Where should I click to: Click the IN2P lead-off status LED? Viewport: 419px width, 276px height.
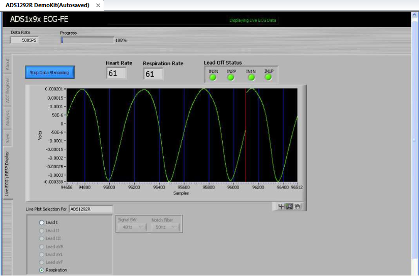231,77
